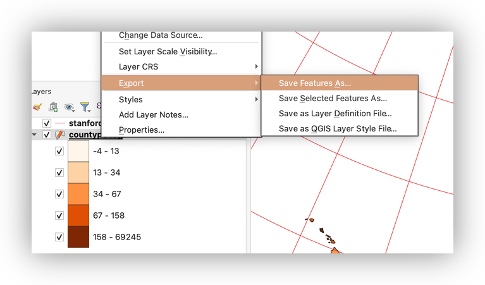Toggle visibility of the stanford layer

pos(46,123)
